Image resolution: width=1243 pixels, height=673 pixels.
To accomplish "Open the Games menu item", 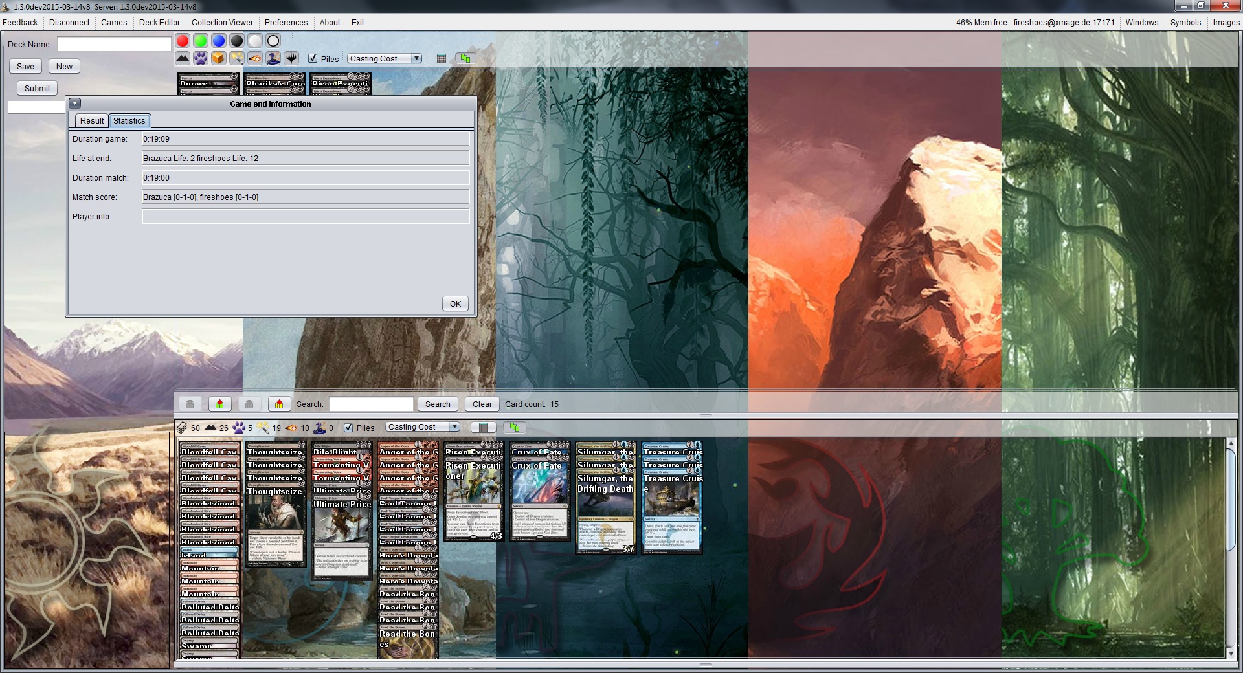I will 114,22.
